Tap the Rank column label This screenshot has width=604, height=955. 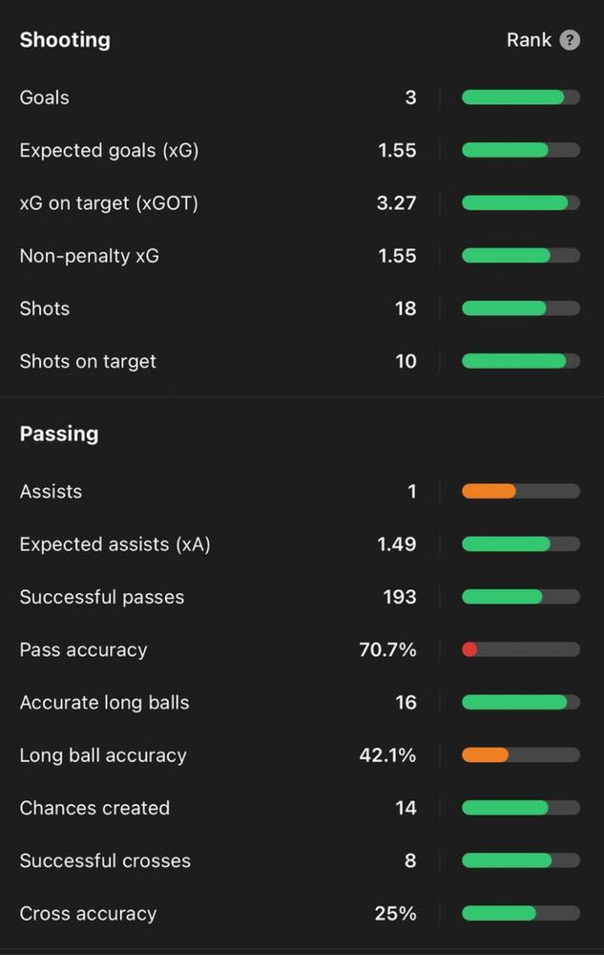pos(529,40)
